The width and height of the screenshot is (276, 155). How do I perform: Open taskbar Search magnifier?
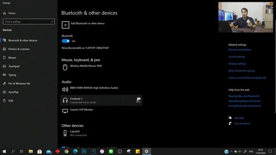[x=13, y=151]
